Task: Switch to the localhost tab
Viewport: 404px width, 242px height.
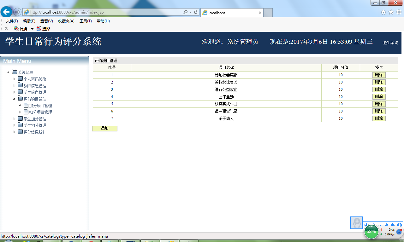Action: pyautogui.click(x=232, y=13)
